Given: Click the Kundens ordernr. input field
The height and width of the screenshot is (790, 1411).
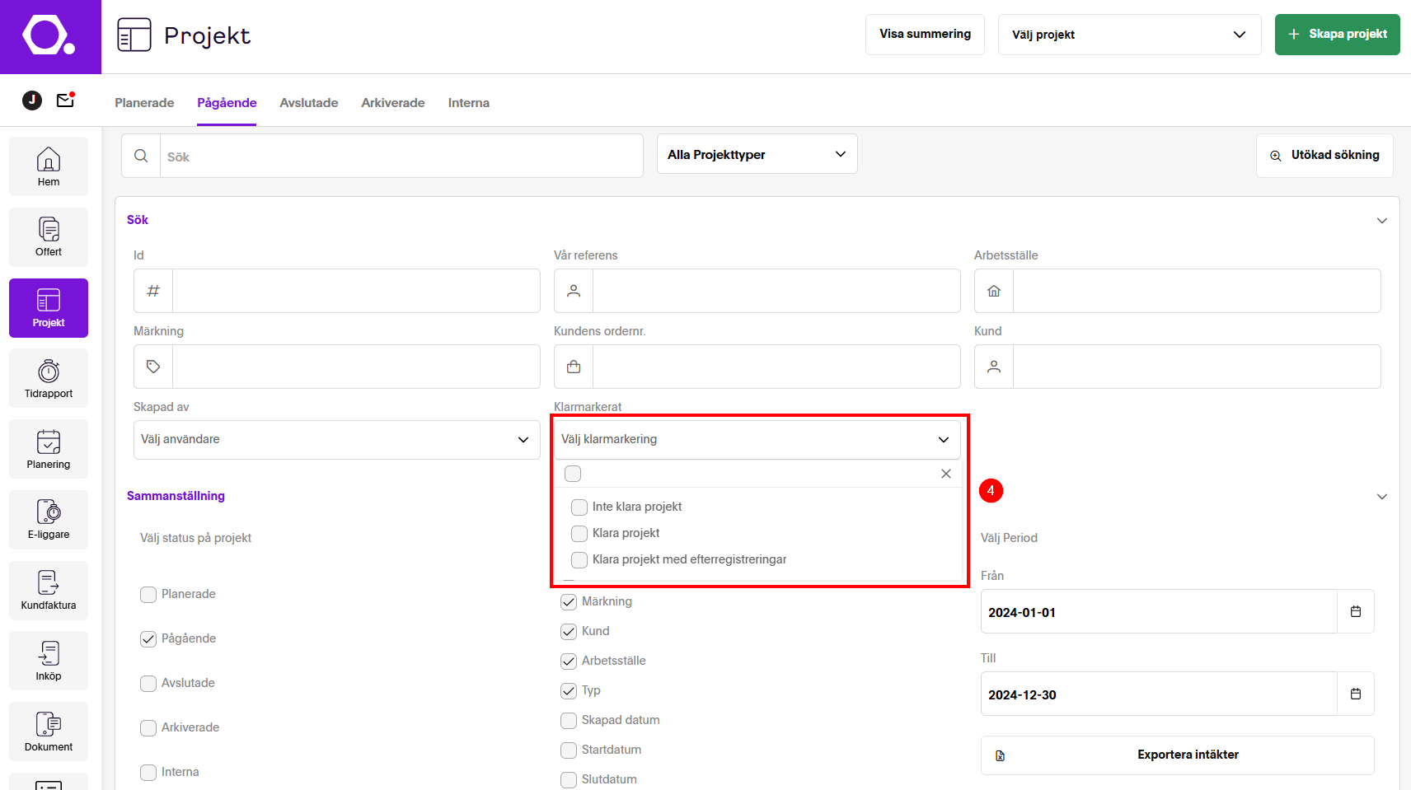Looking at the screenshot, I should [776, 367].
